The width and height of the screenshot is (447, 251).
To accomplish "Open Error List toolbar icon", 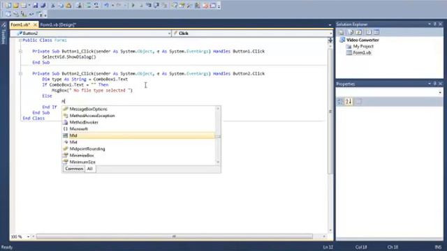I will 205,6.
